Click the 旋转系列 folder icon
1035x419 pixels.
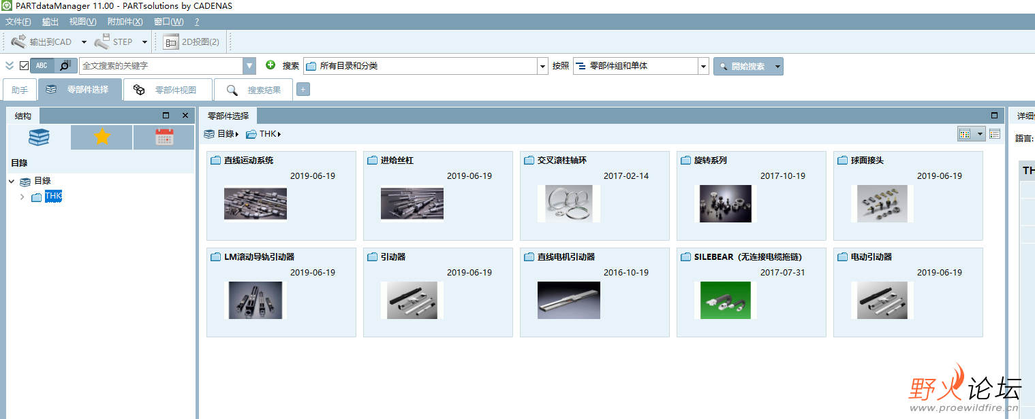[x=685, y=161]
